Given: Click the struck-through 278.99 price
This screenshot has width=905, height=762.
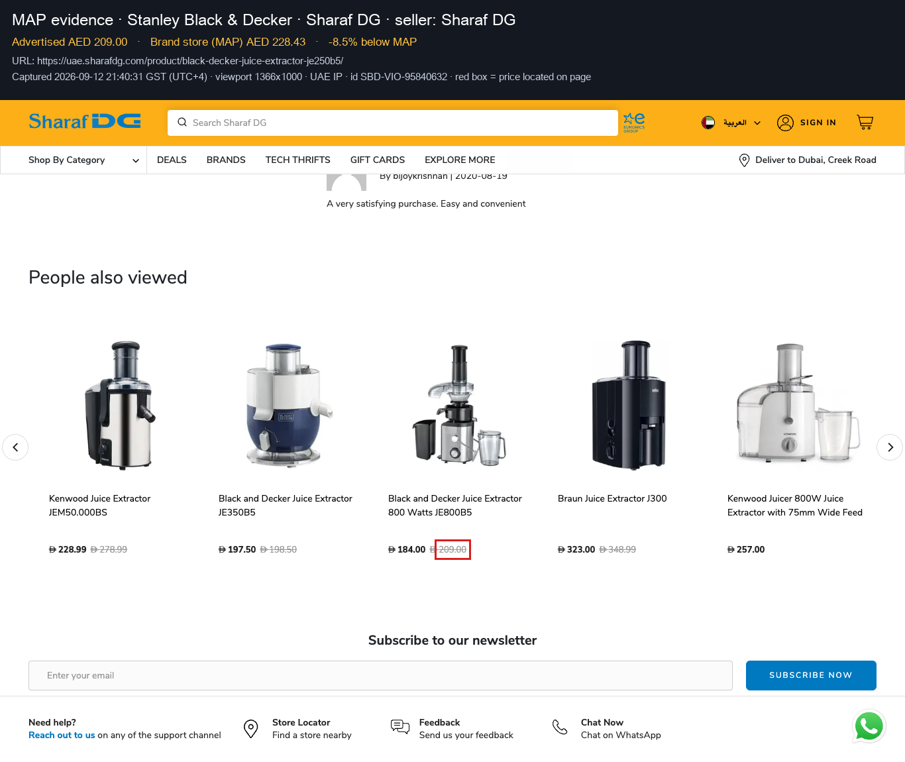Looking at the screenshot, I should click(109, 550).
